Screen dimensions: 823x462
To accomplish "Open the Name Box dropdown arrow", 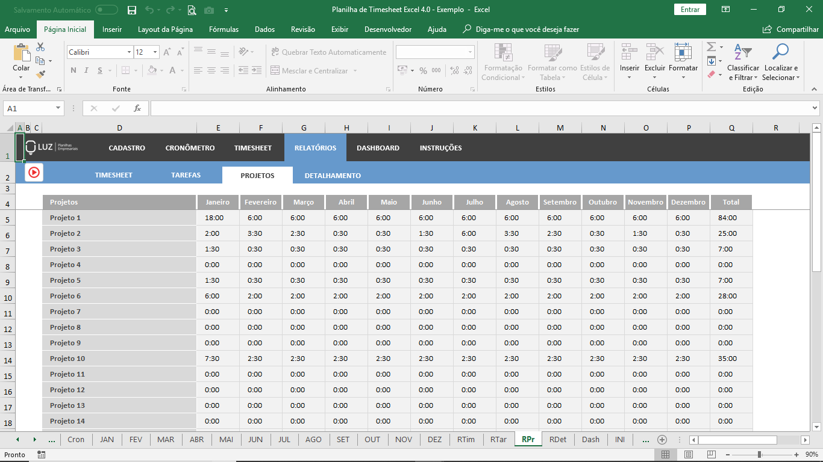I will (58, 108).
